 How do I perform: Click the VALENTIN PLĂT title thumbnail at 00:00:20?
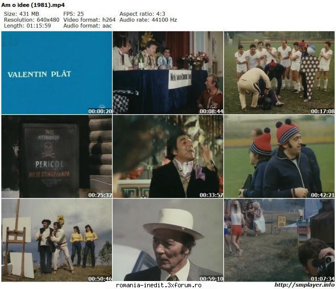click(57, 73)
